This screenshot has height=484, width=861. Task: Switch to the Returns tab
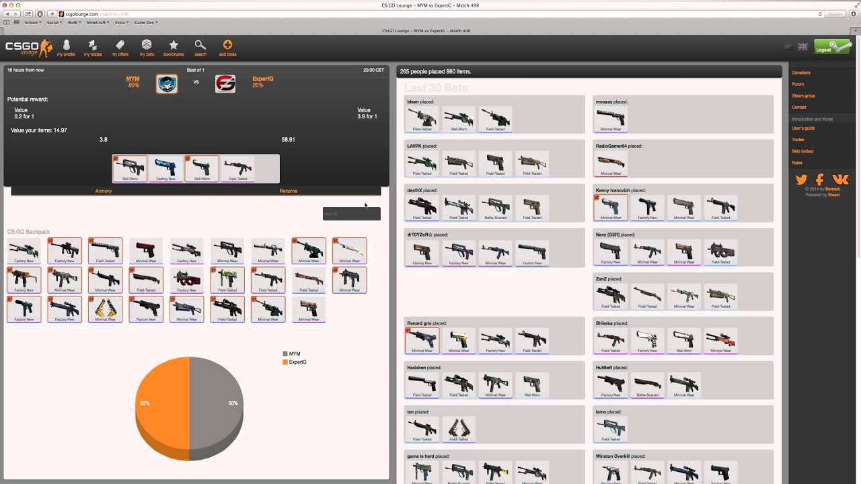289,191
